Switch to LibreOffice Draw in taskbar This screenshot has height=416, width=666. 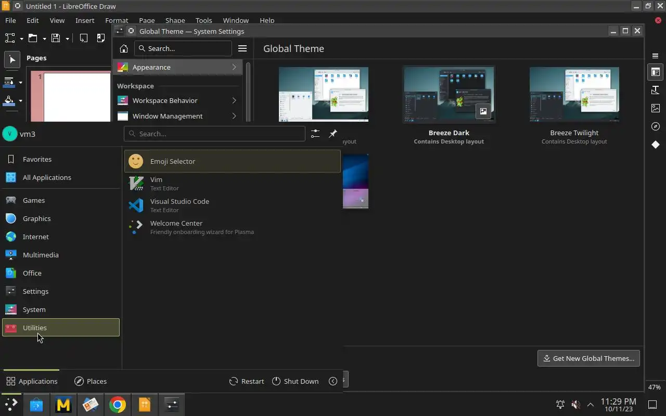tap(145, 404)
